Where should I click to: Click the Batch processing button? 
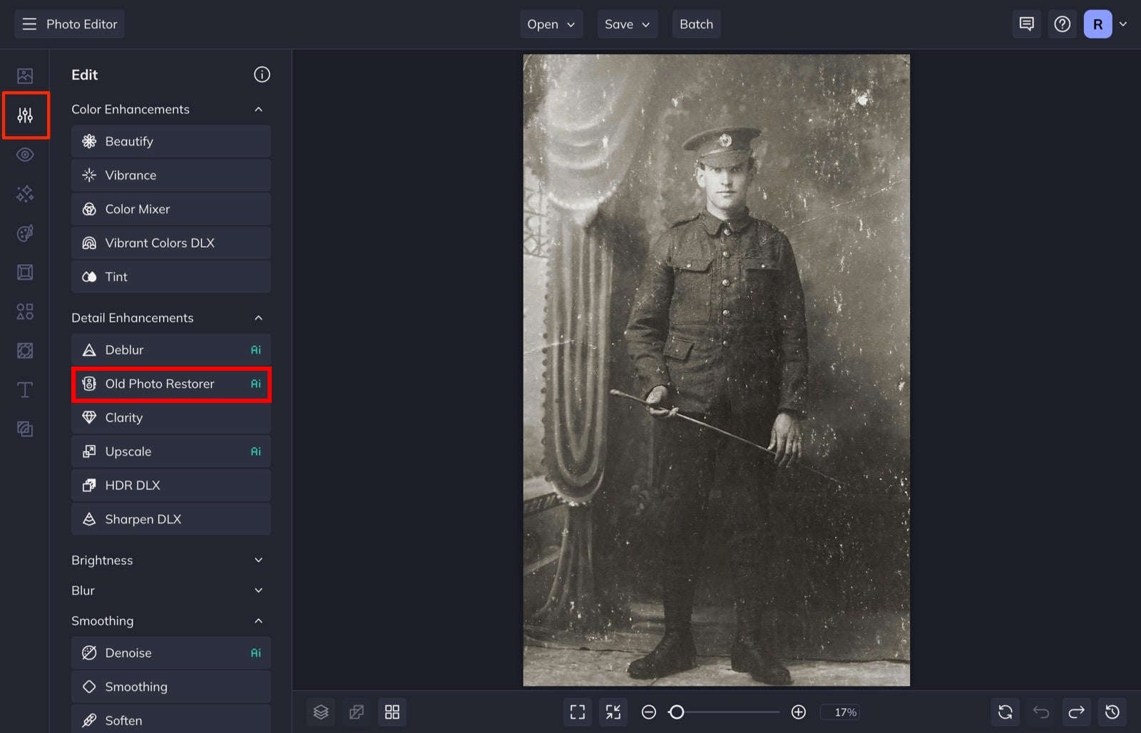coord(696,24)
